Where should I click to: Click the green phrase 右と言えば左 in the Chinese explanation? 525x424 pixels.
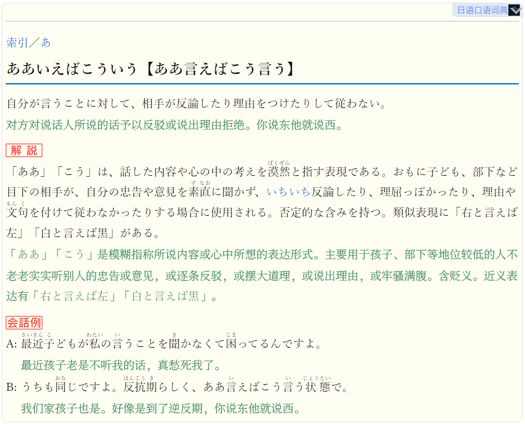coord(74,296)
